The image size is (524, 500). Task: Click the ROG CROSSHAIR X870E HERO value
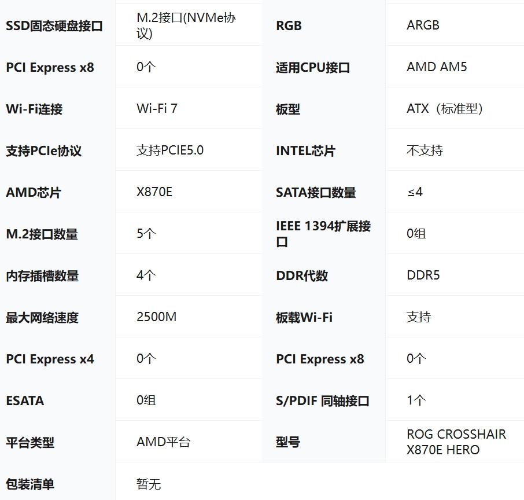coord(456,442)
